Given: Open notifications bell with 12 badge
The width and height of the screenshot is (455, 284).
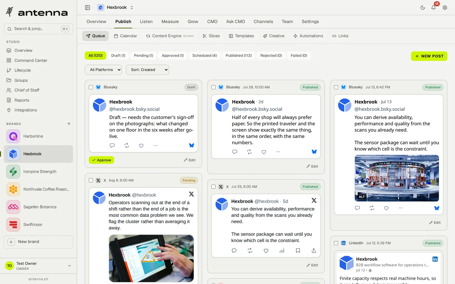Looking at the screenshot, I should pos(434,8).
